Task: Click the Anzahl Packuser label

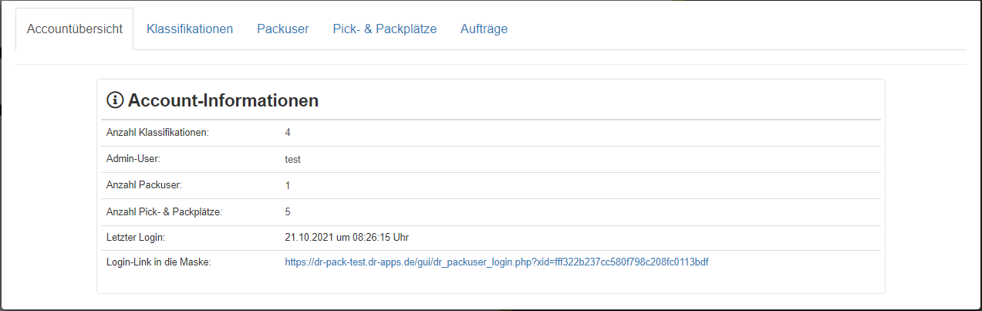Action: [143, 185]
